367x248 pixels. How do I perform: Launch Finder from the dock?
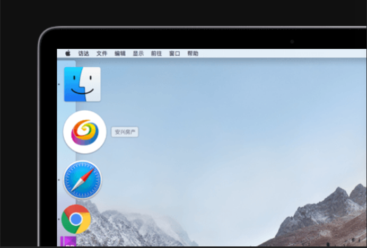click(82, 84)
